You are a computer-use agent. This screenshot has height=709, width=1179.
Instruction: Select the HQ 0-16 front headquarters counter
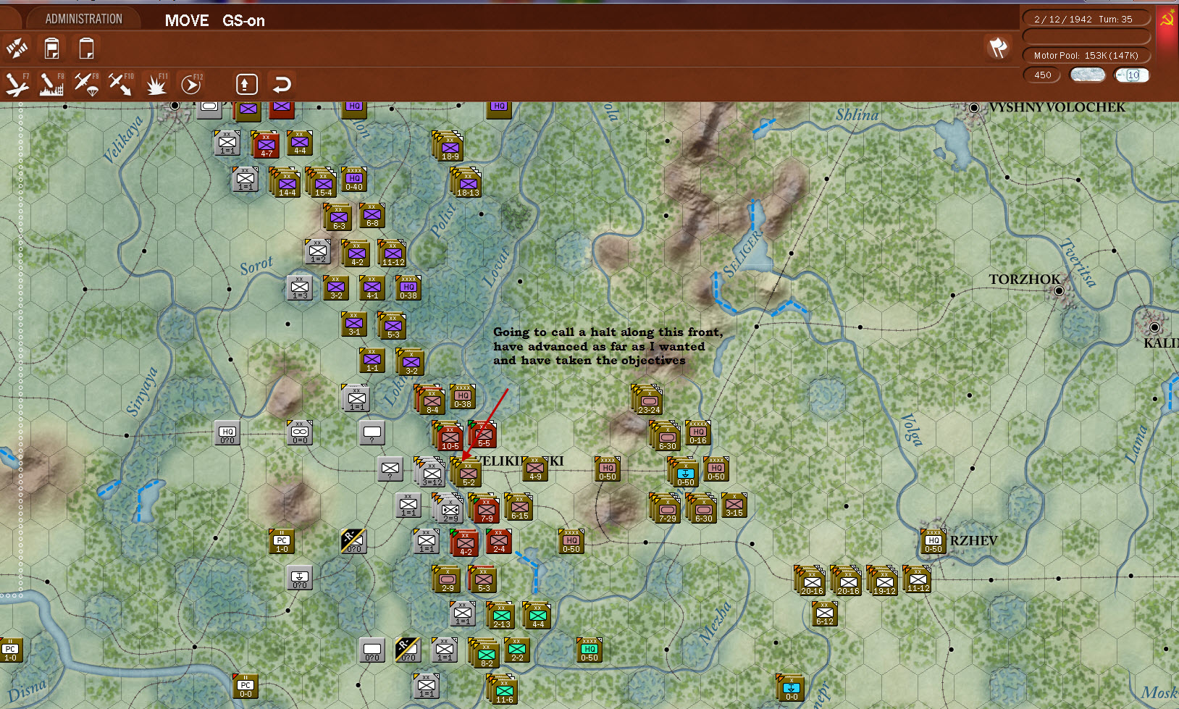click(698, 433)
